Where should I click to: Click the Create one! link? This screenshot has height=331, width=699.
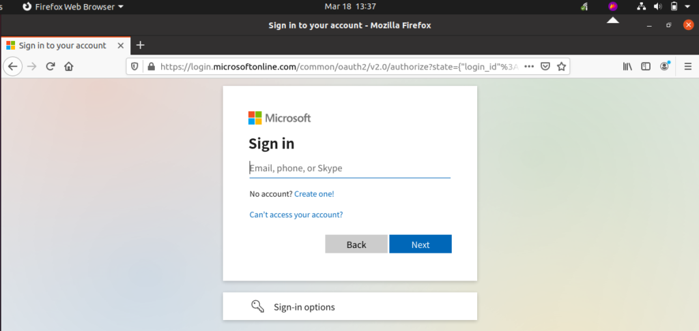[x=314, y=194]
